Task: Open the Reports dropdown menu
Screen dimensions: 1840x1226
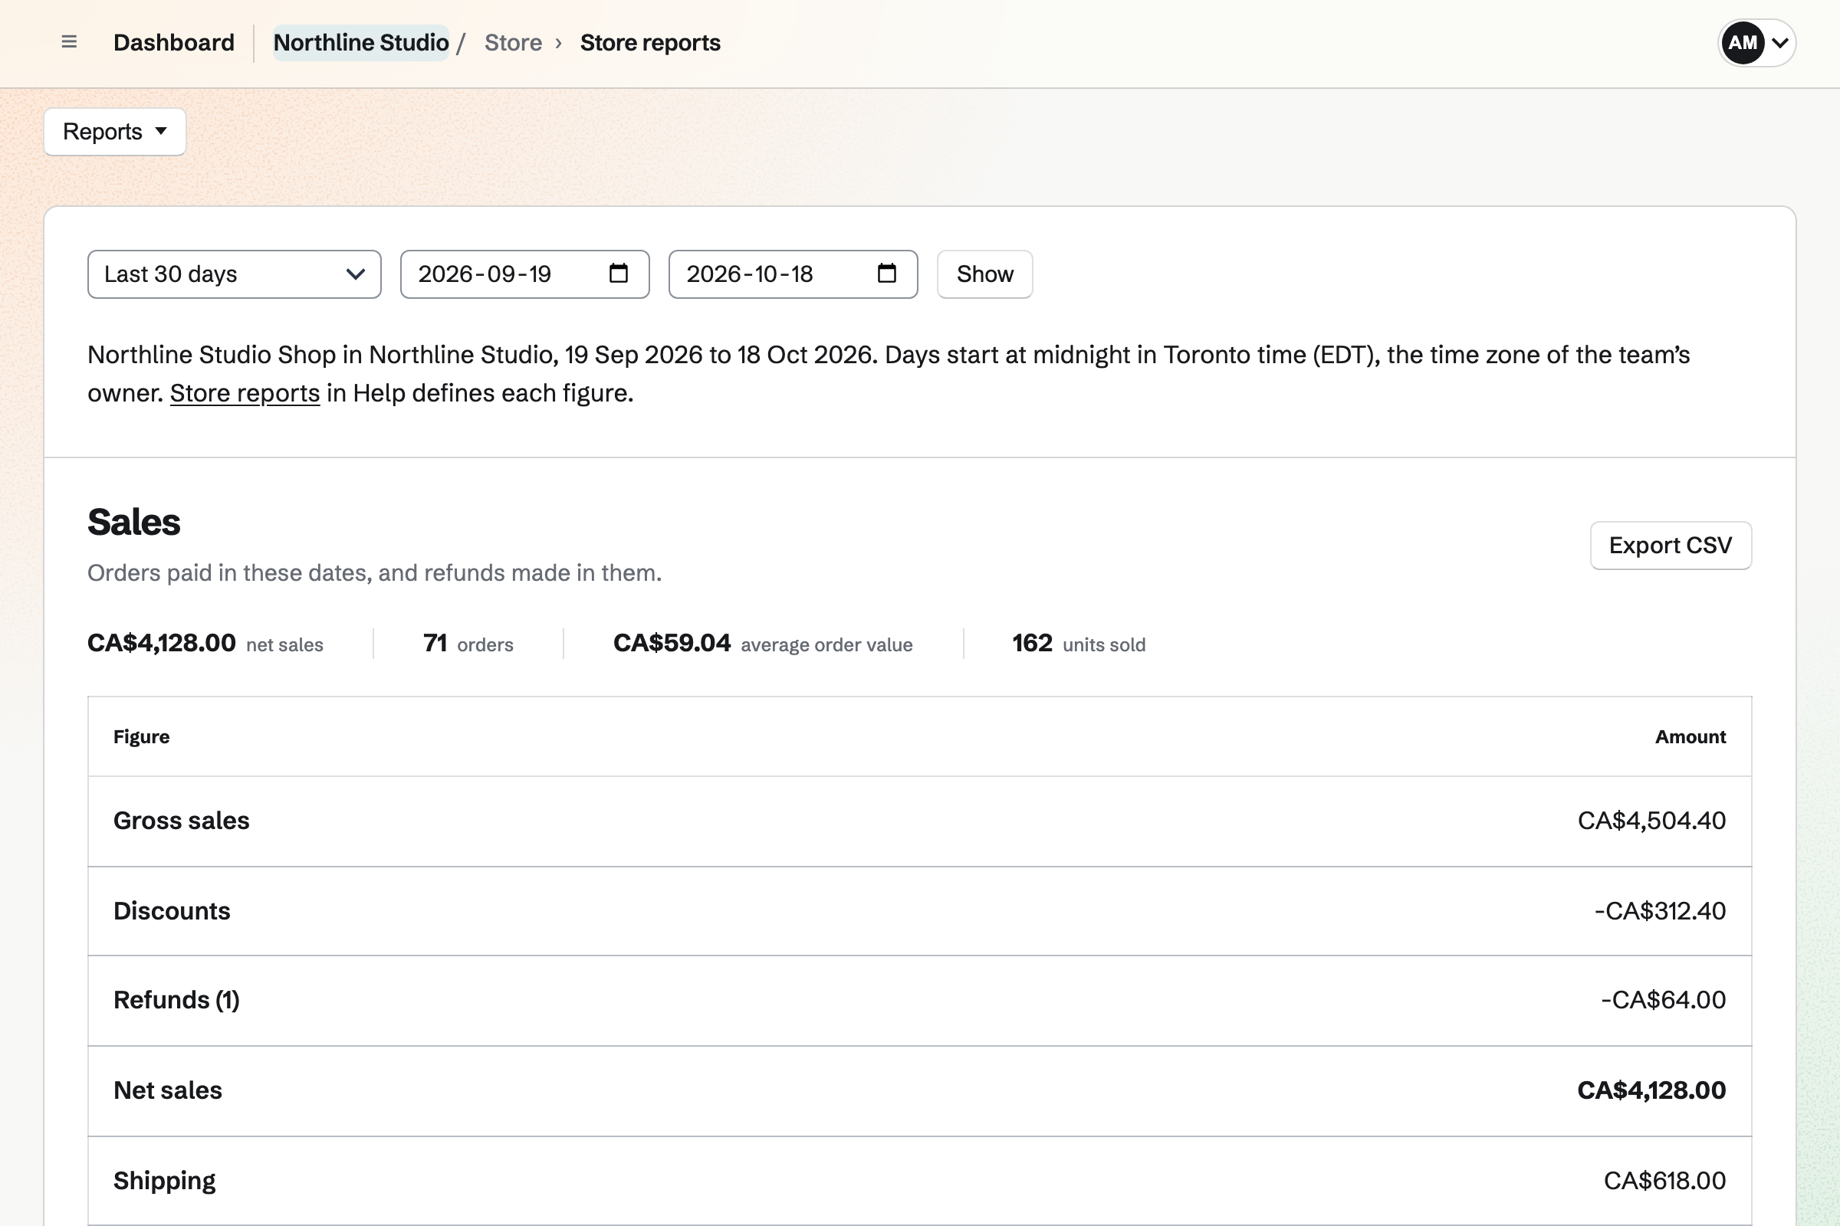Action: click(115, 131)
